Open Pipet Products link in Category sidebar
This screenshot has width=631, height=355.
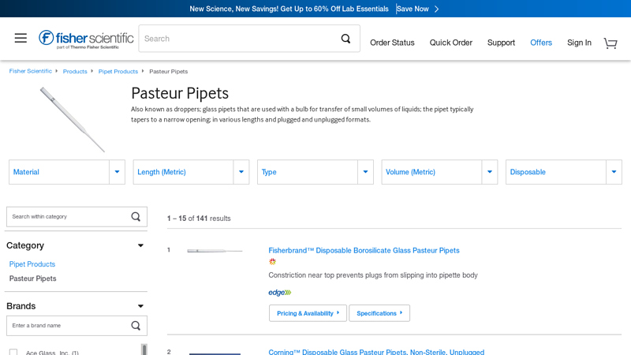[x=32, y=264]
